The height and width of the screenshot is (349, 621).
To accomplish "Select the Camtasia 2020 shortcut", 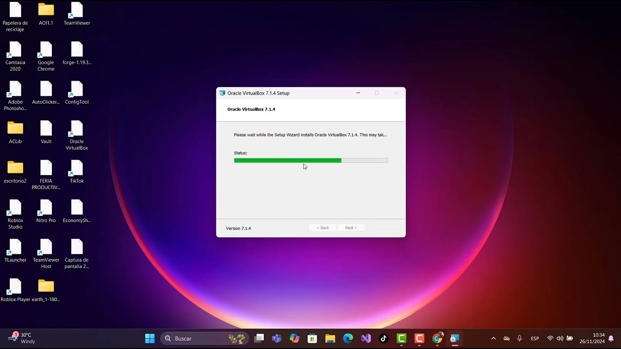I will pos(15,56).
